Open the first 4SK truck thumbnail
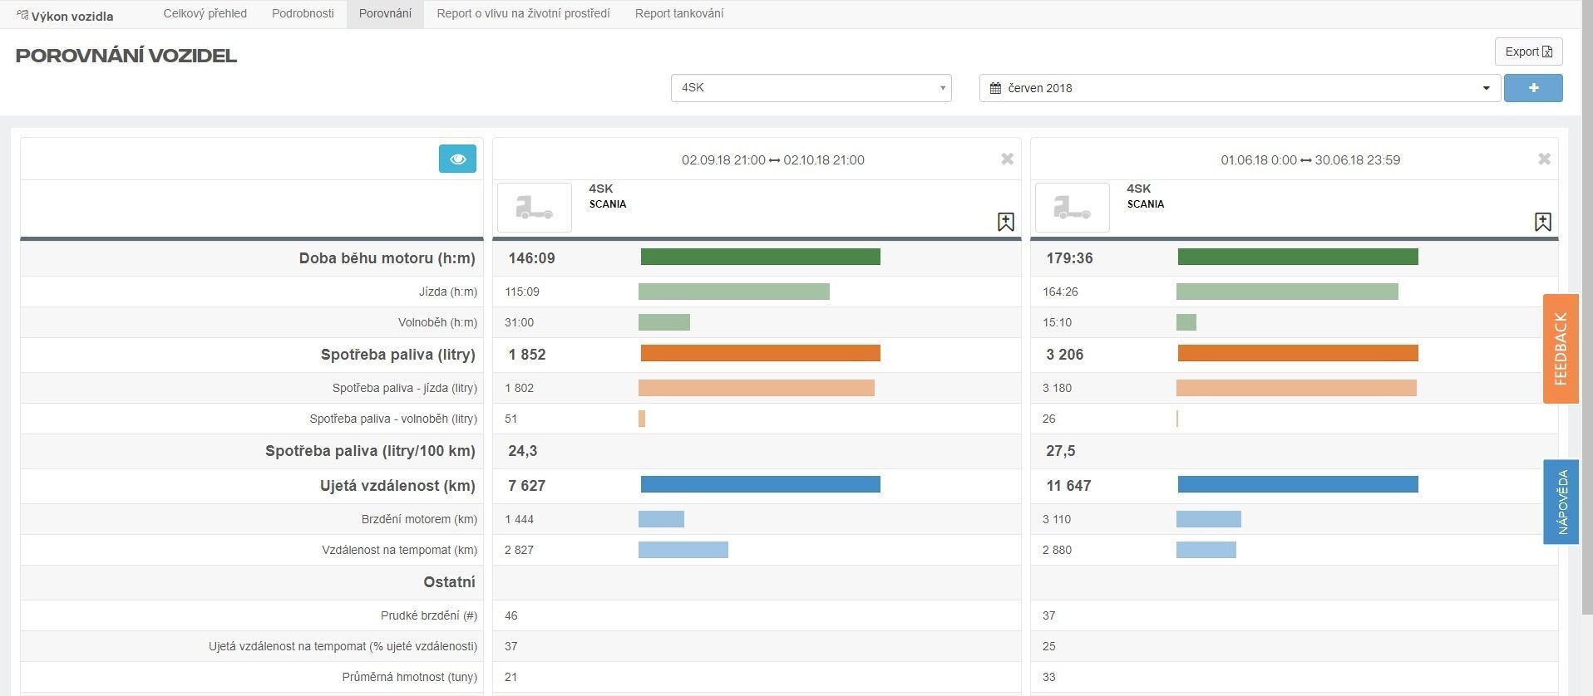The width and height of the screenshot is (1593, 696). point(535,208)
